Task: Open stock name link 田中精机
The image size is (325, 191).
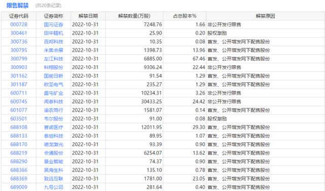Action: click(53, 33)
